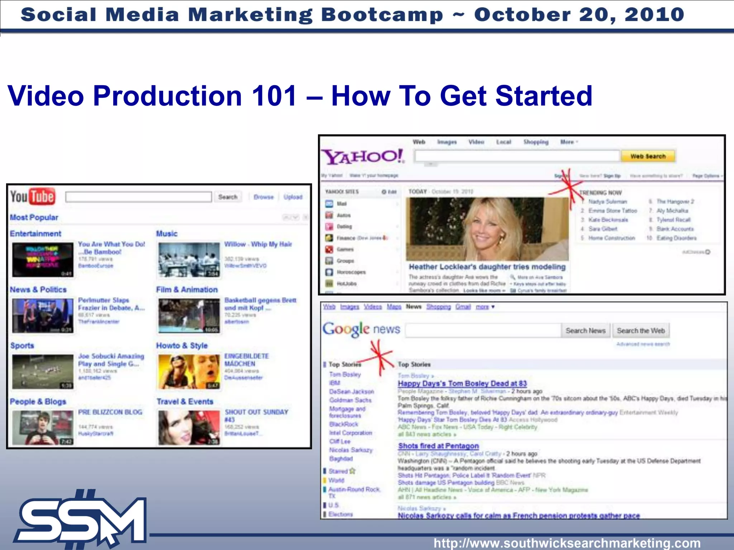The height and width of the screenshot is (550, 734).
Task: Open the Shots fired at Pentagon story
Action: point(438,446)
